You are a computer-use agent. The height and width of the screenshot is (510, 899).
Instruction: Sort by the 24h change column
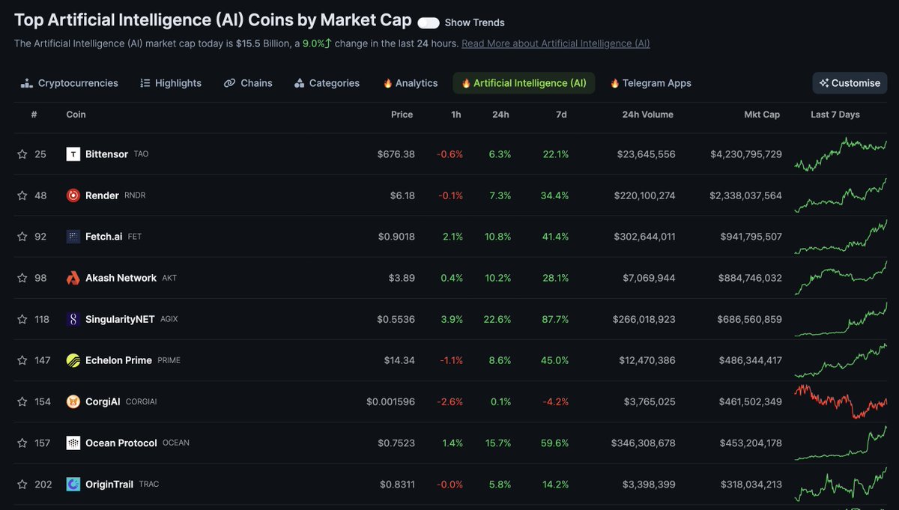pyautogui.click(x=501, y=115)
